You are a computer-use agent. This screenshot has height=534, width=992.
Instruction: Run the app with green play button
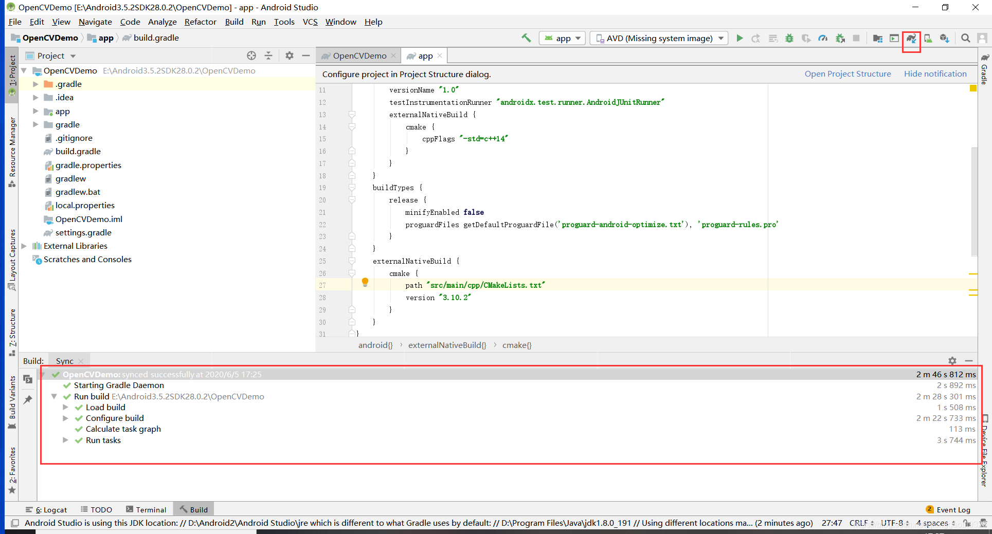click(740, 38)
